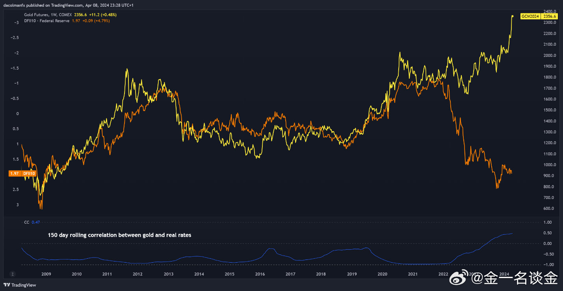
Task: Click the 2400.0 label on price scale
Action: click(x=549, y=11)
